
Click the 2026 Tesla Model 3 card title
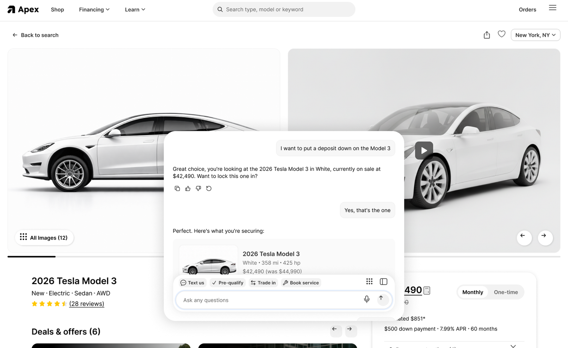click(x=271, y=254)
